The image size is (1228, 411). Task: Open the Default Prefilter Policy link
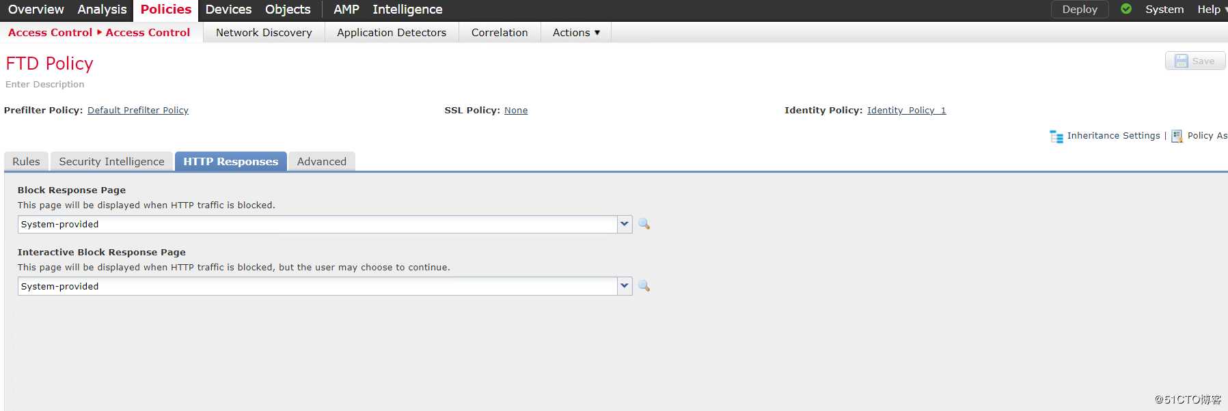[x=138, y=111]
